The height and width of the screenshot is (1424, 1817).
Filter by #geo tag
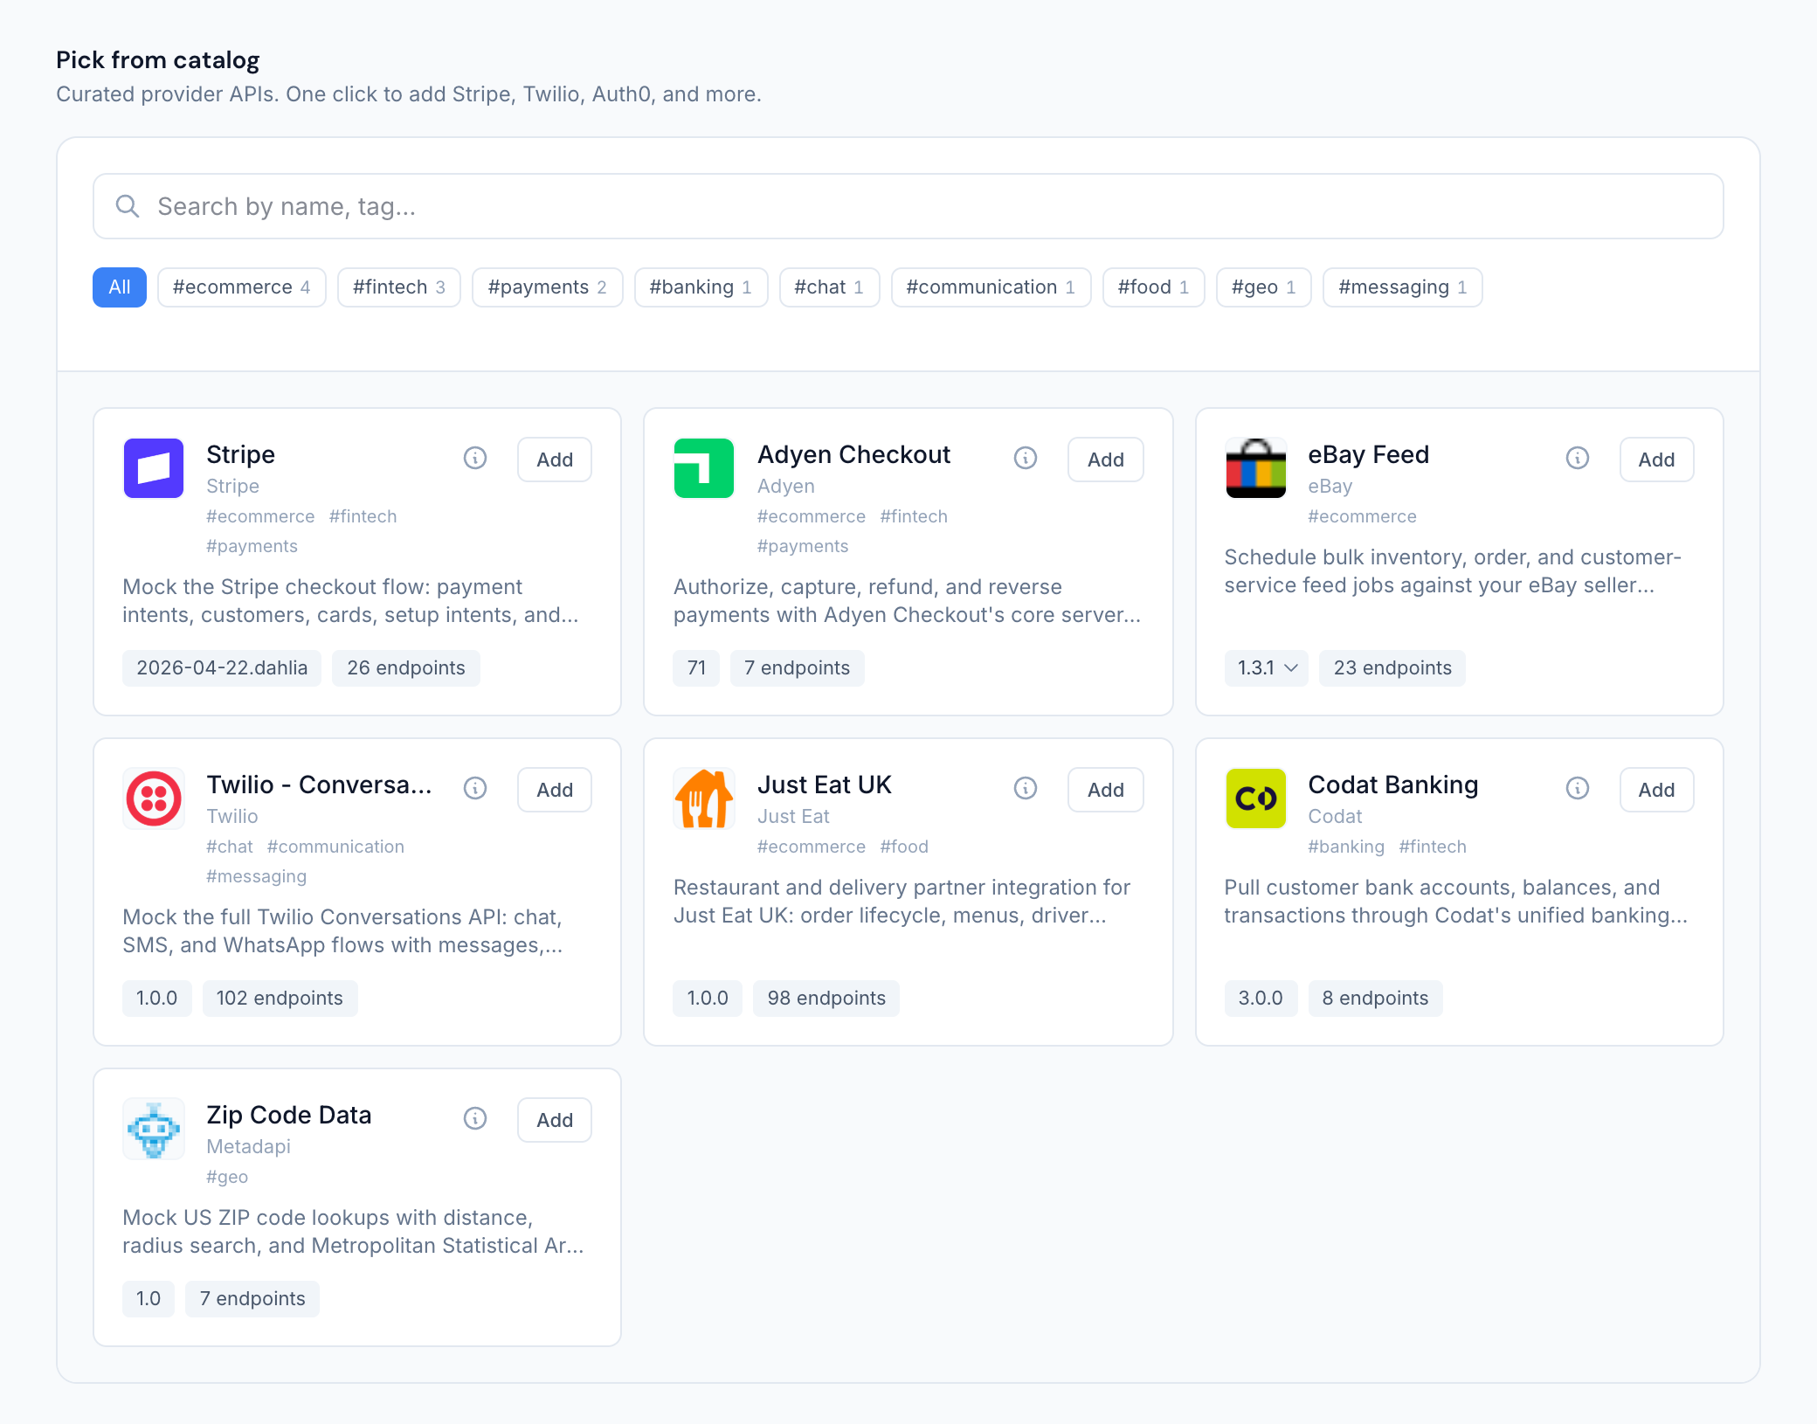(1264, 287)
